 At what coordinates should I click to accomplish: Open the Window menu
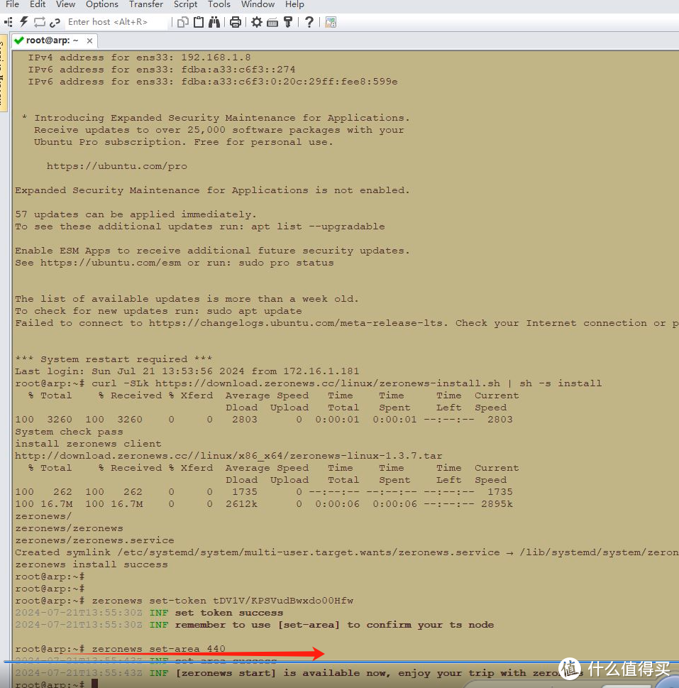pyautogui.click(x=258, y=4)
